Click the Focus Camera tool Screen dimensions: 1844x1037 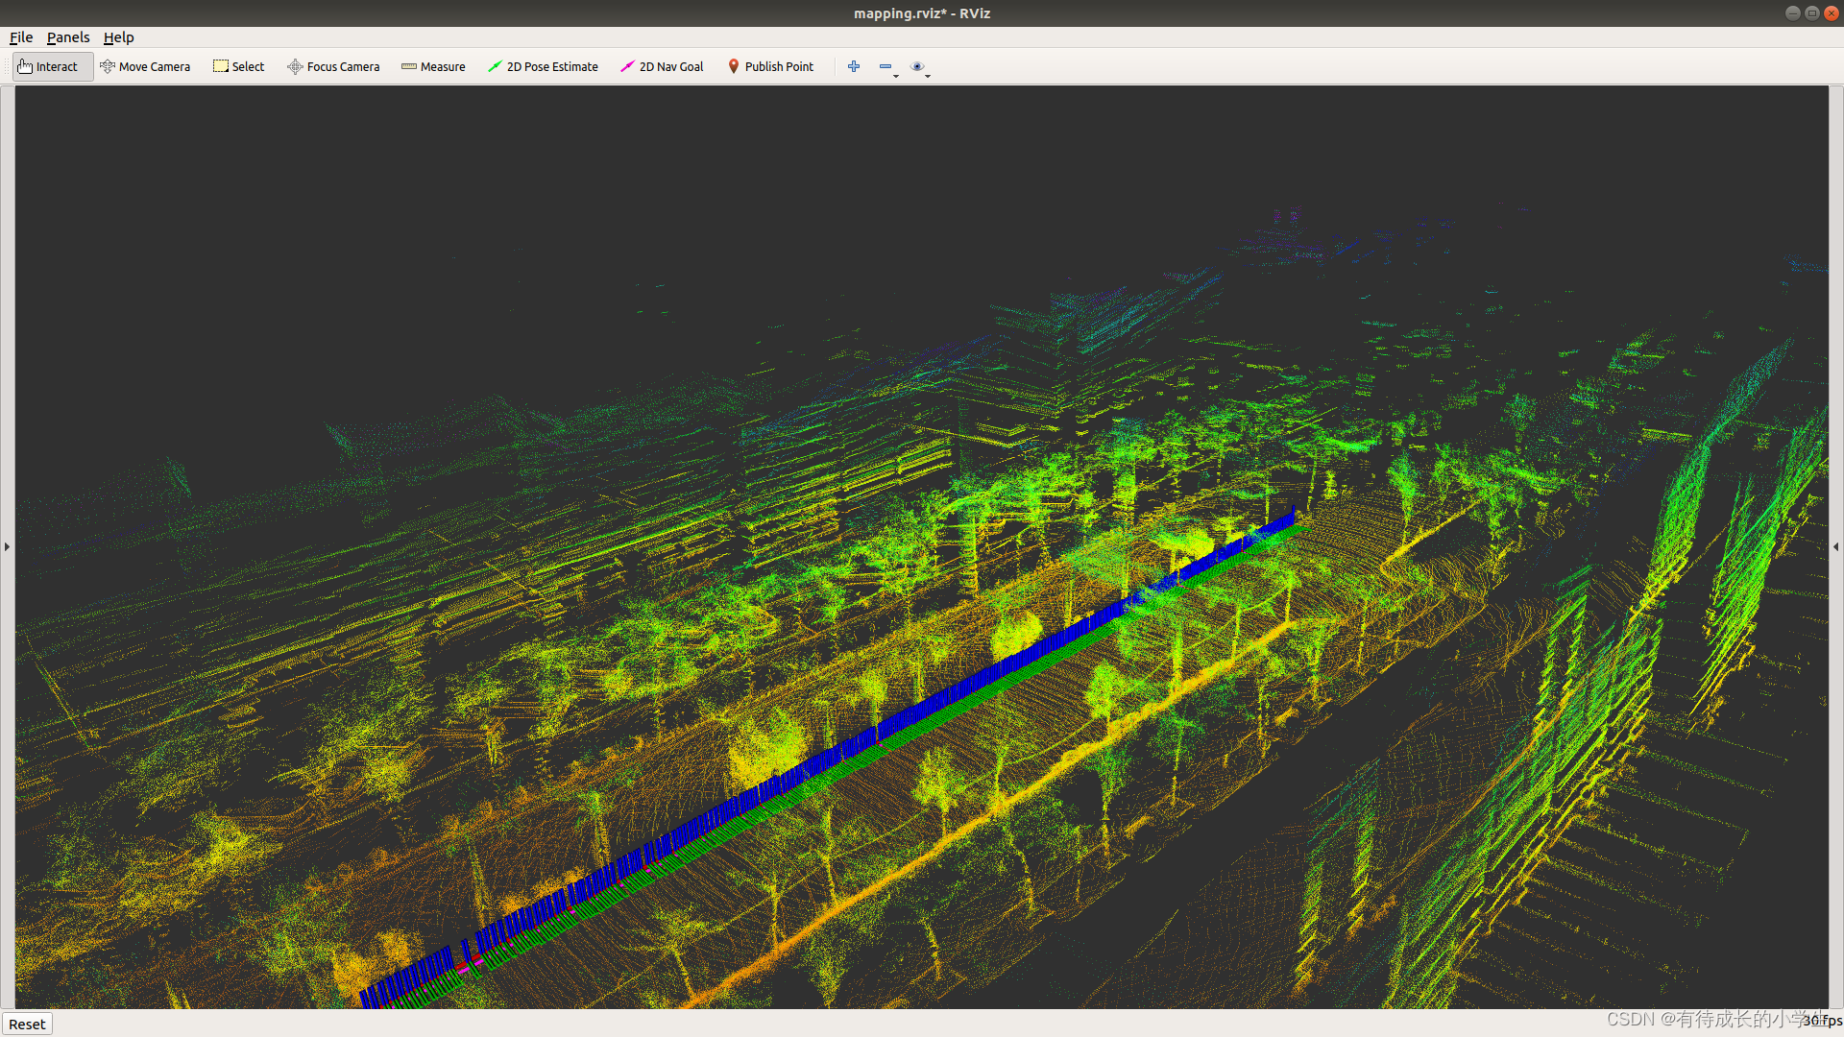tap(333, 66)
